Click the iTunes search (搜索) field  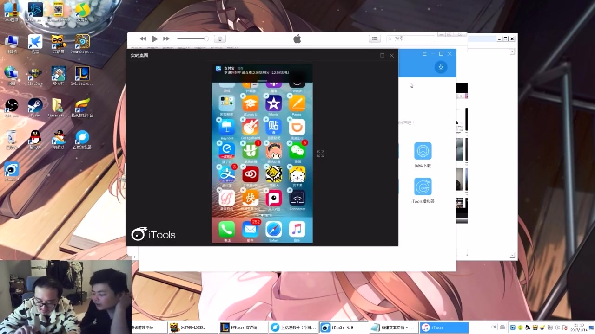[x=410, y=39]
